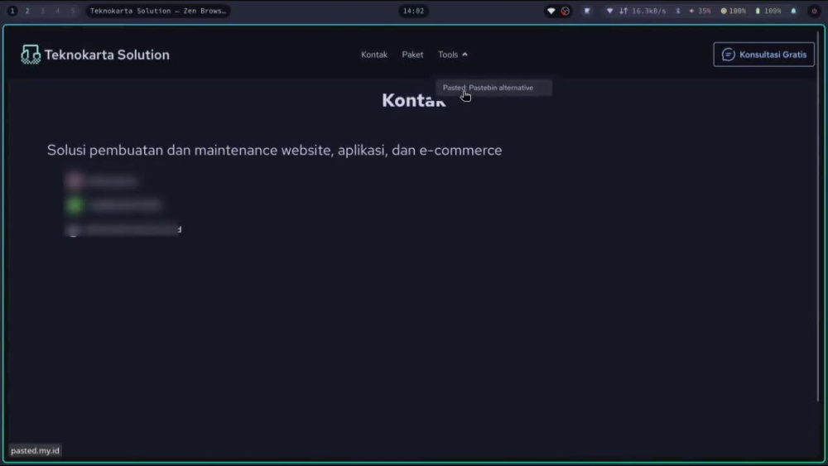Click the third blurred contact link
828x466 pixels.
[x=123, y=229]
